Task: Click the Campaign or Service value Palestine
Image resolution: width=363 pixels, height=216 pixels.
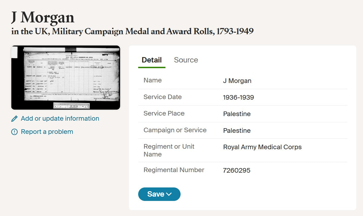Action: pos(237,131)
